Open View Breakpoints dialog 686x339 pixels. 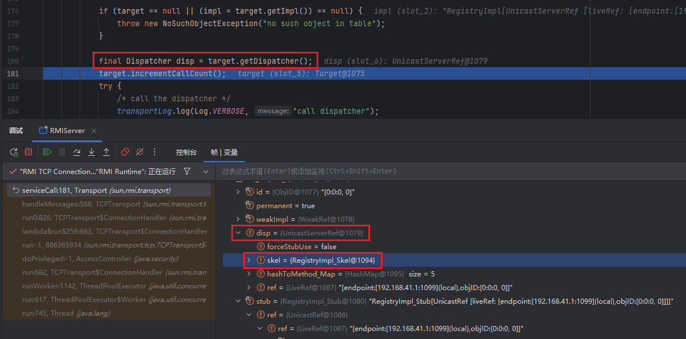[x=125, y=152]
